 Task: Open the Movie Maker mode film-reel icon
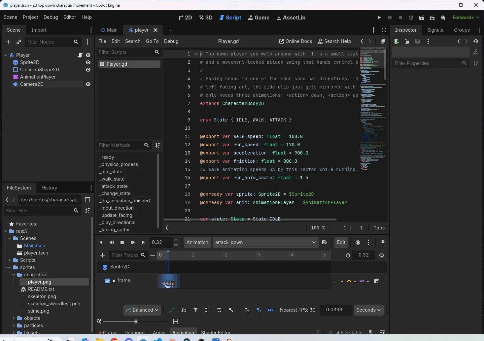tap(443, 17)
